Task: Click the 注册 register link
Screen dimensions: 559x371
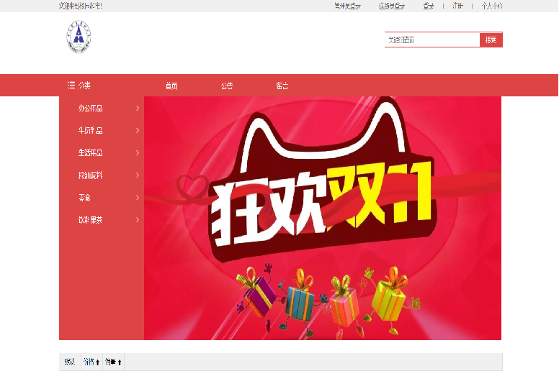Action: pyautogui.click(x=457, y=6)
